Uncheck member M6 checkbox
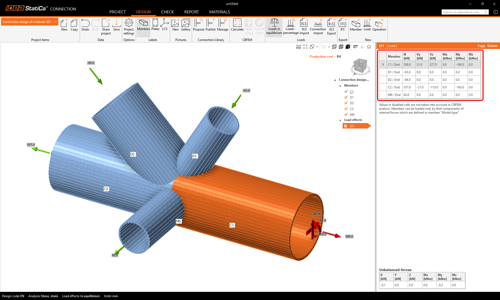This screenshot has width=500, height=300. click(x=346, y=114)
